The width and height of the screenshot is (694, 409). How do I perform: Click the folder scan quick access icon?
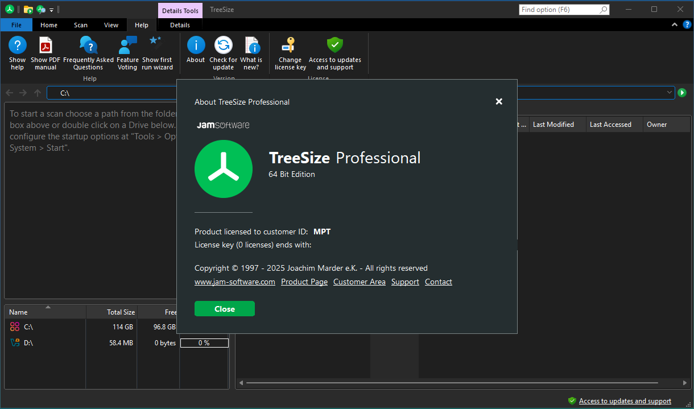(28, 9)
